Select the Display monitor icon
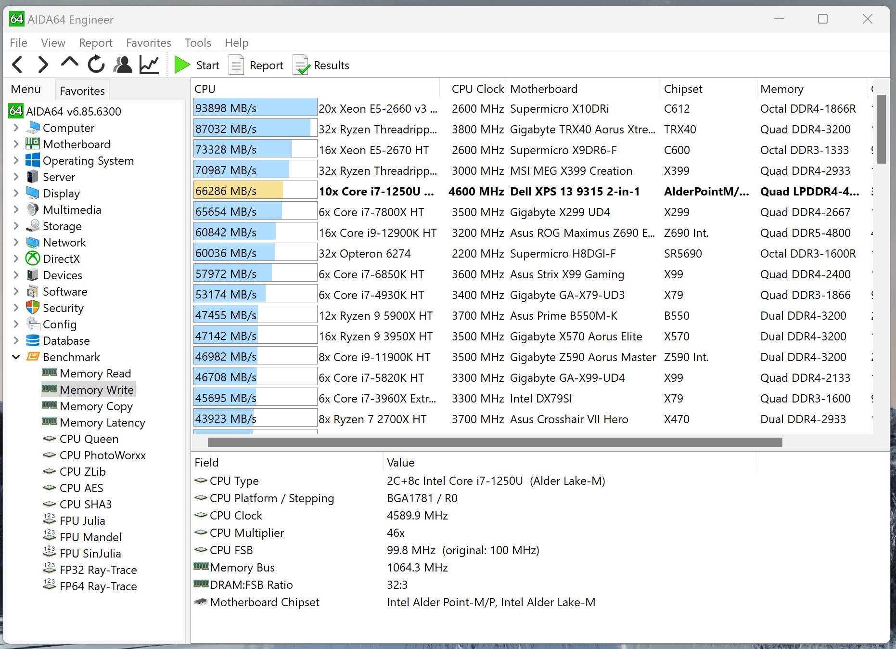Screen dimensions: 896x649 click(x=33, y=193)
